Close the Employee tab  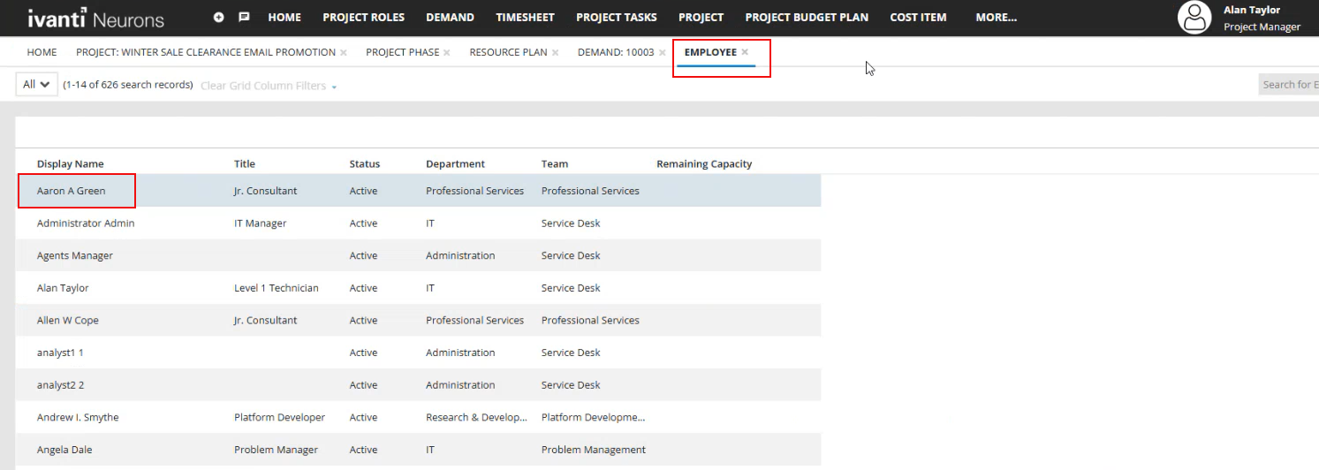[x=745, y=52]
